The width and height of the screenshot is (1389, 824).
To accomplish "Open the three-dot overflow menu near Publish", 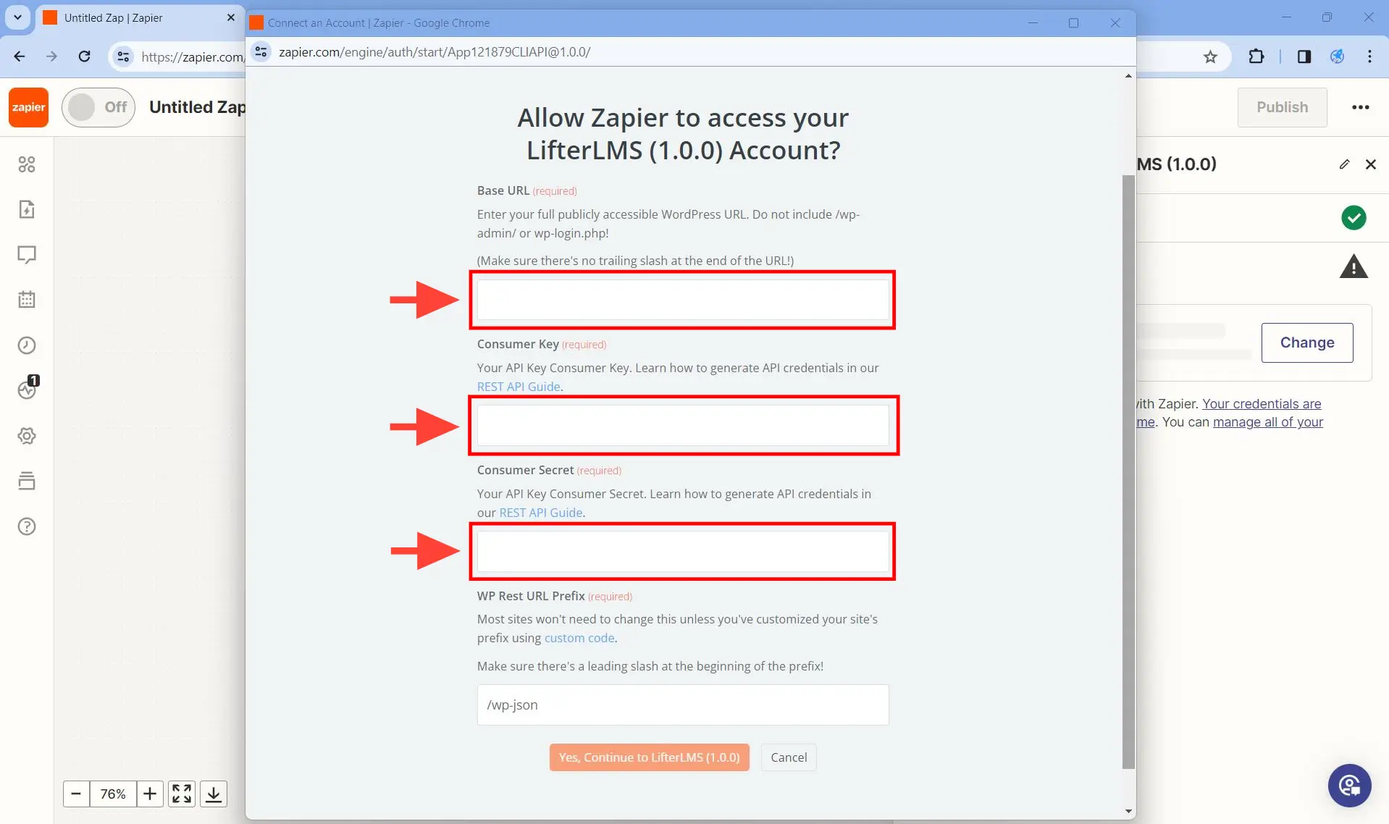I will coord(1361,107).
